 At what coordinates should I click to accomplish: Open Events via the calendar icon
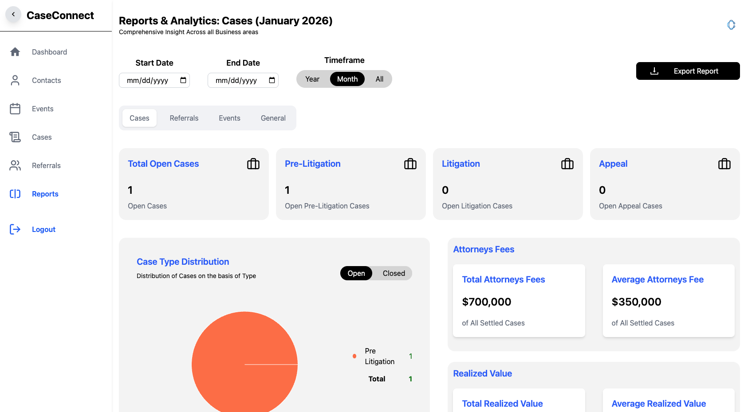15,109
